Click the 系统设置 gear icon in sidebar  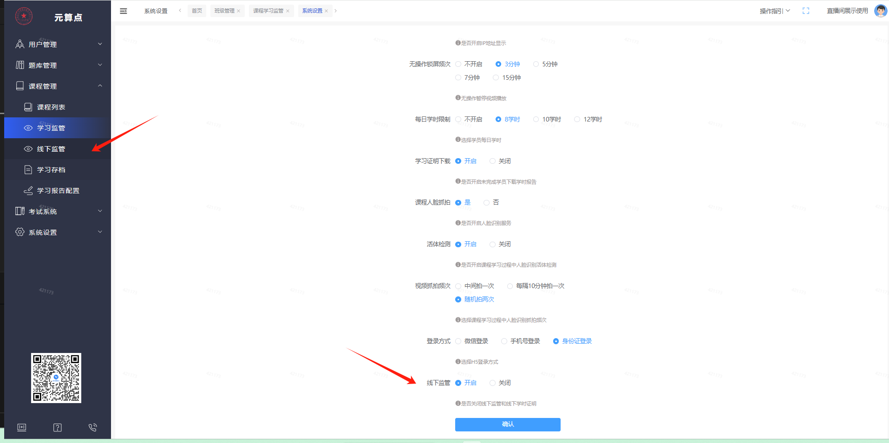[20, 232]
